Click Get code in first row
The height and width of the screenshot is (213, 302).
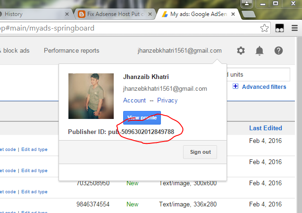coord(8,150)
